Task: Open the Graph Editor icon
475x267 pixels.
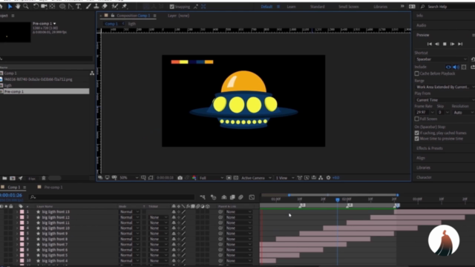Action: tap(252, 197)
